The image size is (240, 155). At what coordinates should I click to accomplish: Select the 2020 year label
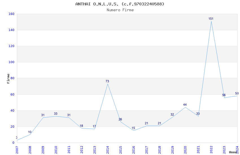click(x=185, y=150)
